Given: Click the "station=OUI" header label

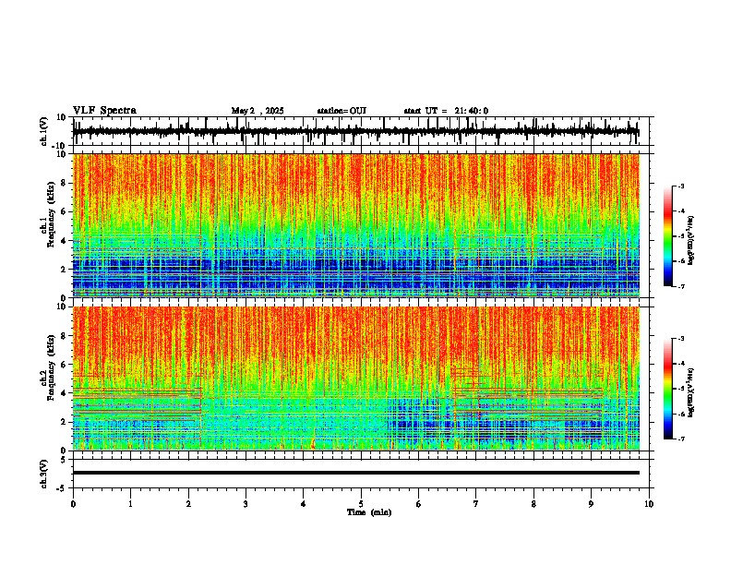Looking at the screenshot, I should click(x=342, y=111).
